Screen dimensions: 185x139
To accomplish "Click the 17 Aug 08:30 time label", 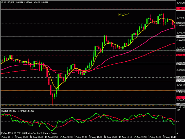I will (x=22, y=137).
